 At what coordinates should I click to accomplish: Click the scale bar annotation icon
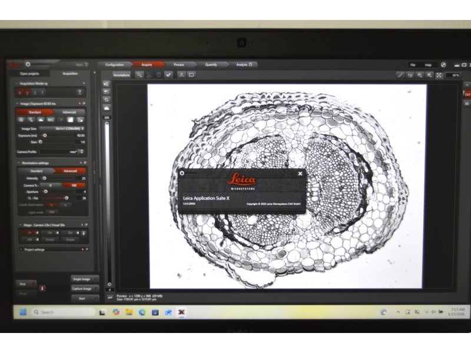pyautogui.click(x=181, y=75)
